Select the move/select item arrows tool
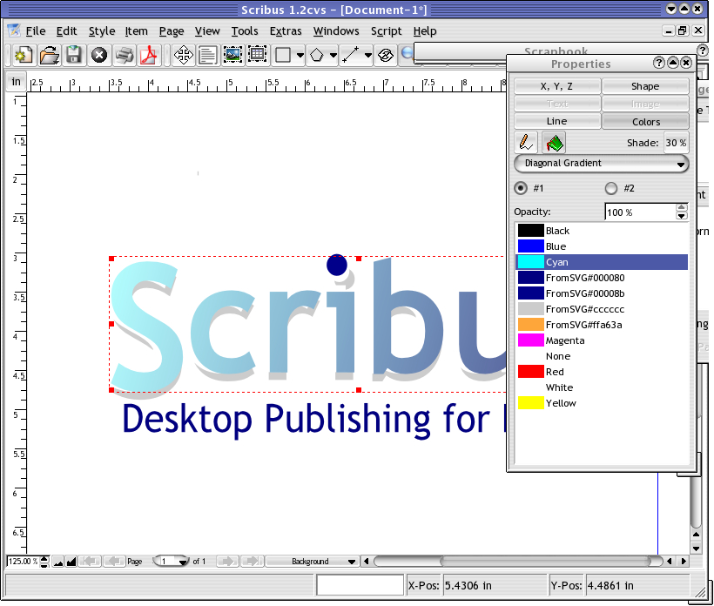 pos(184,55)
